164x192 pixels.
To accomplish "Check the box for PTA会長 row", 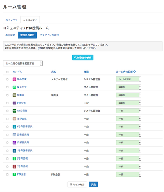I will click(7, 103).
